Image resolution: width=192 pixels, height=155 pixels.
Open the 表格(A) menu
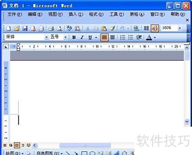[x=137, y=14]
